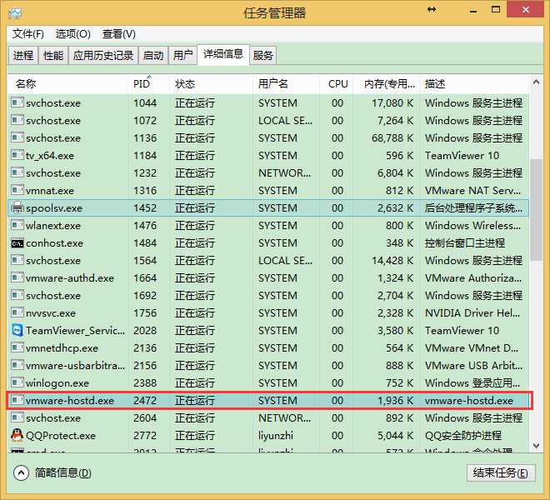Click the icon beside nvvsvc.exe
Screen dimensions: 550x500
pyautogui.click(x=17, y=312)
